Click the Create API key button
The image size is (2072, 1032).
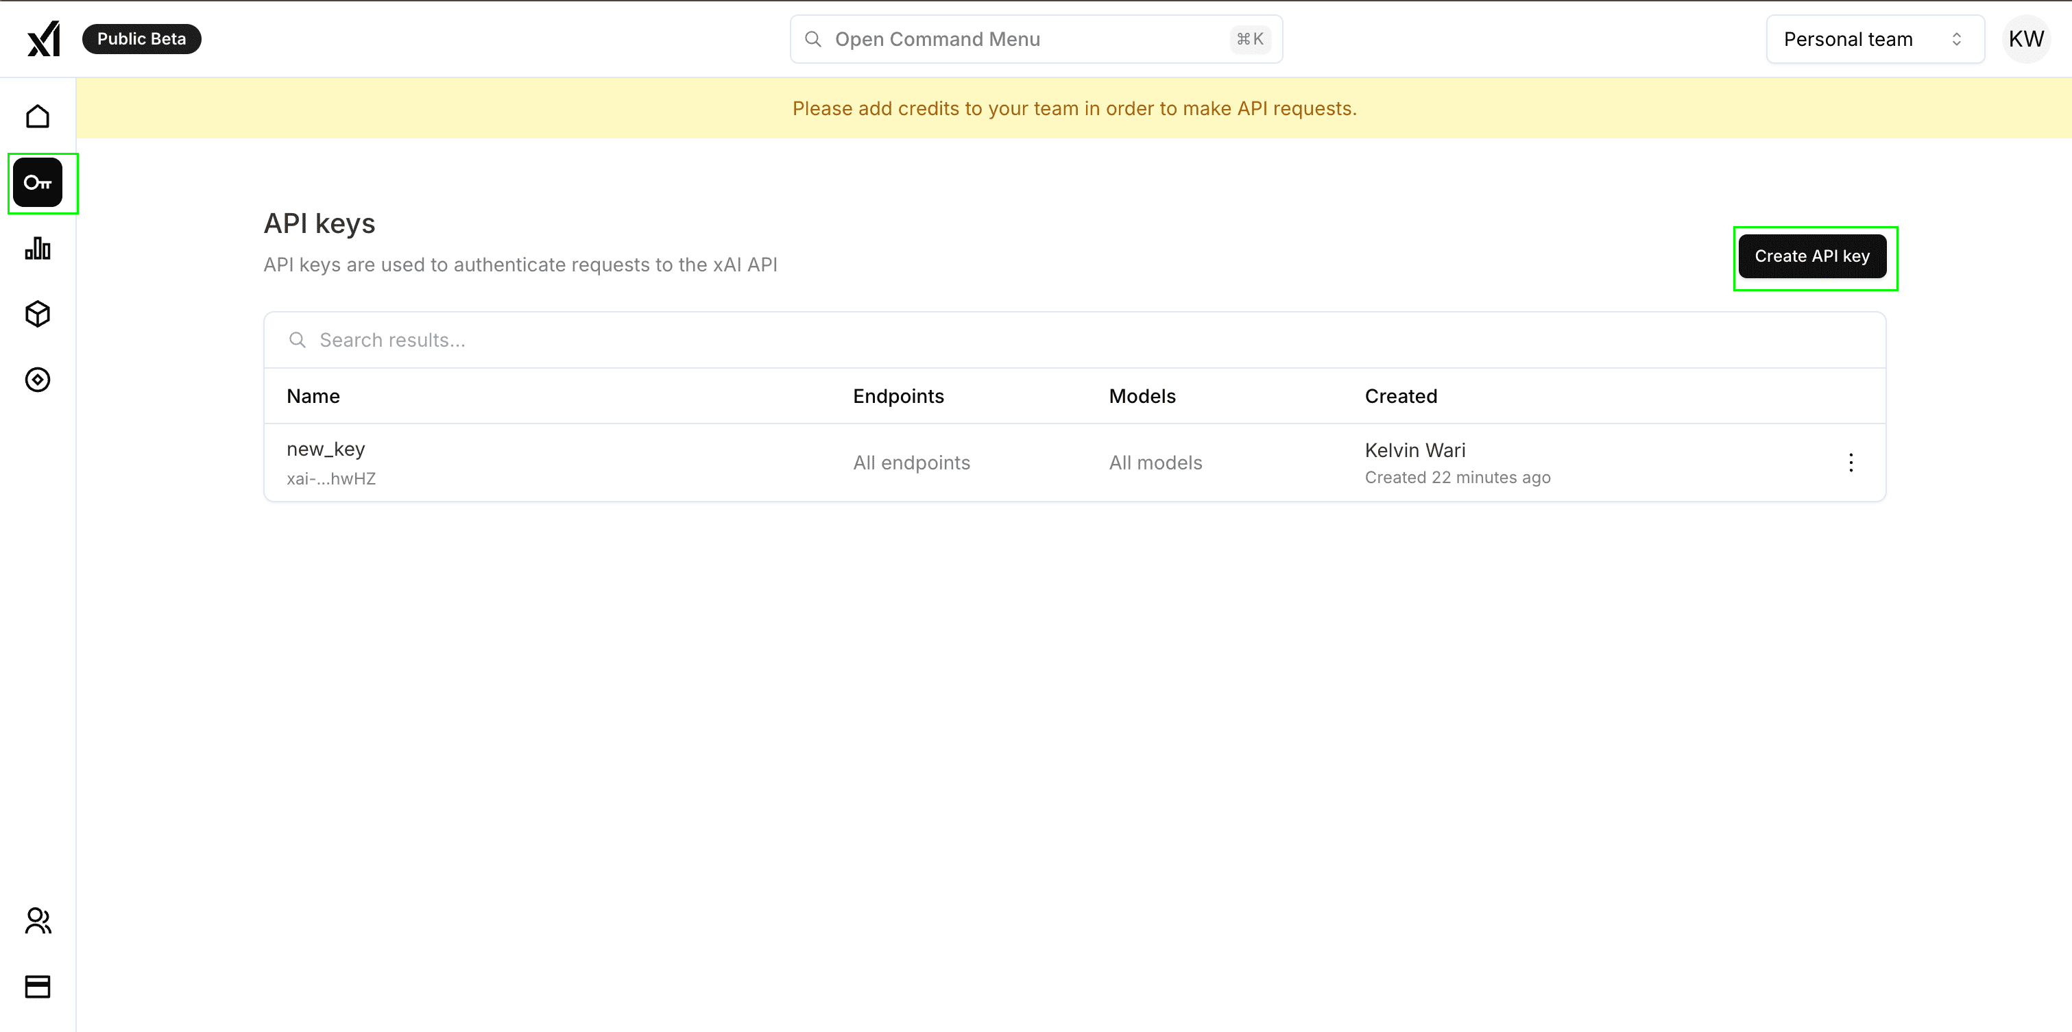click(1811, 256)
